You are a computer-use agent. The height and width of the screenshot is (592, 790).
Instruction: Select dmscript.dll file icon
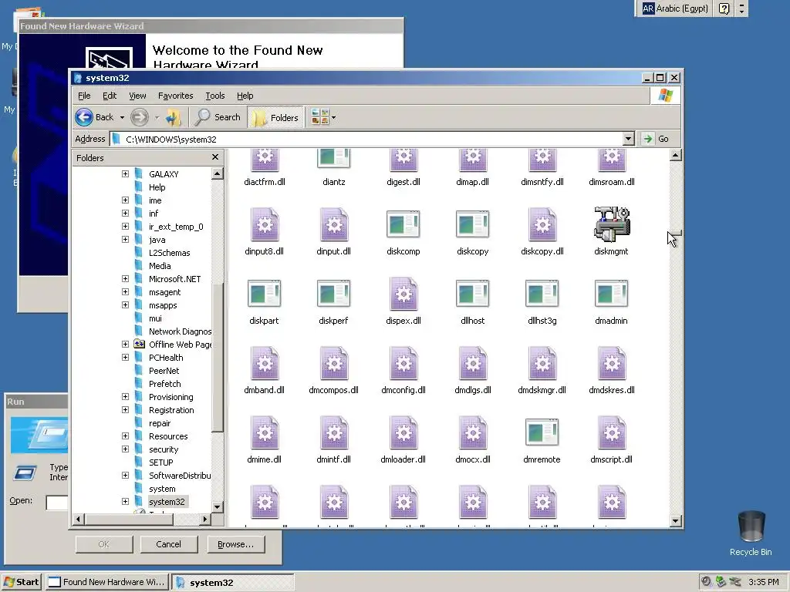[x=611, y=432]
